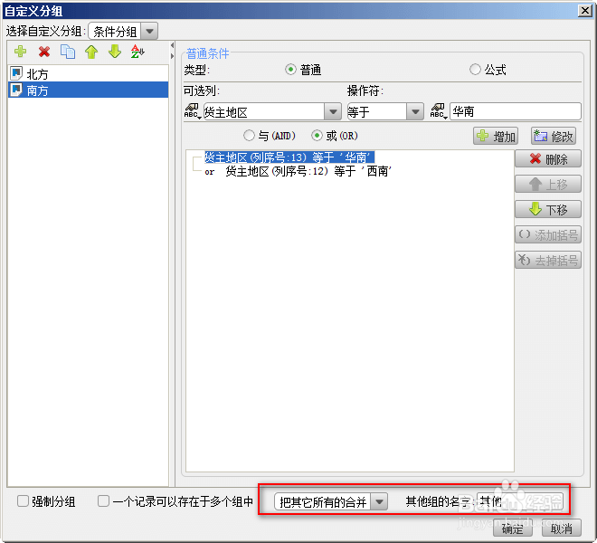597x543 pixels.
Task: Click the red X delete group icon
Action: (x=44, y=52)
